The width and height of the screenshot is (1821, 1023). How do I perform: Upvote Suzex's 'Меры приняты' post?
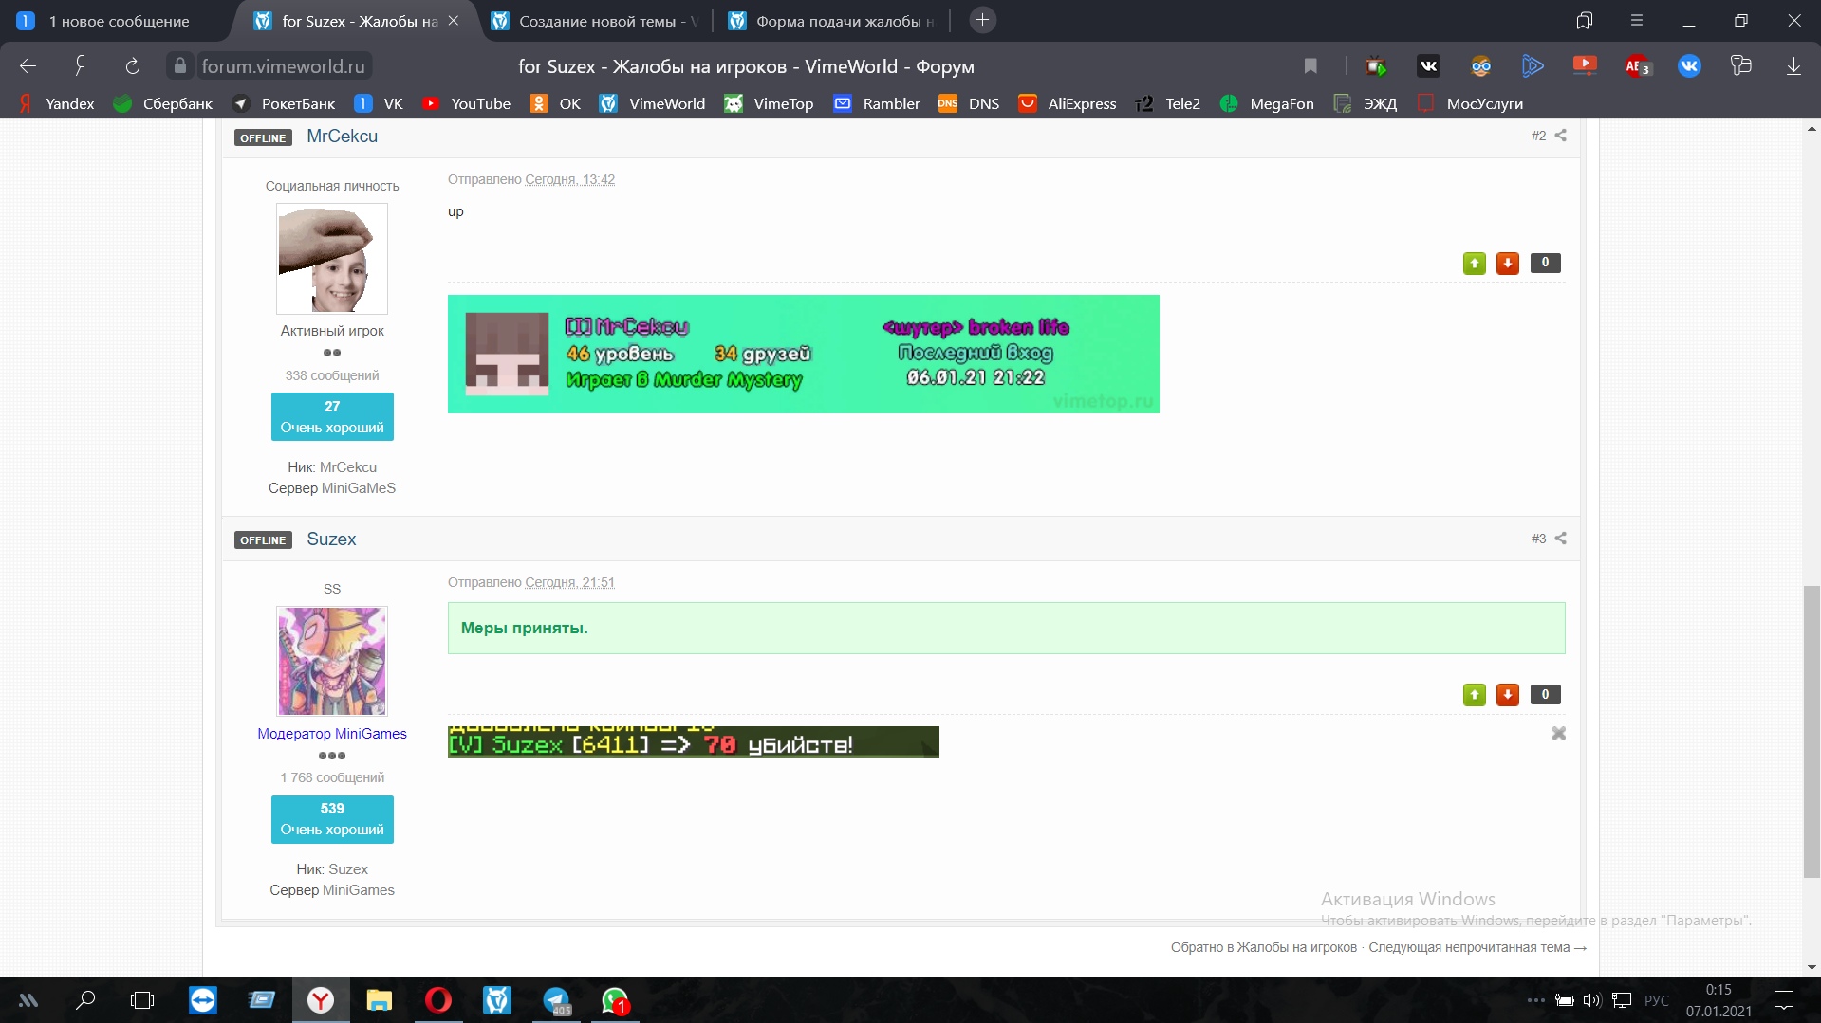click(x=1474, y=695)
